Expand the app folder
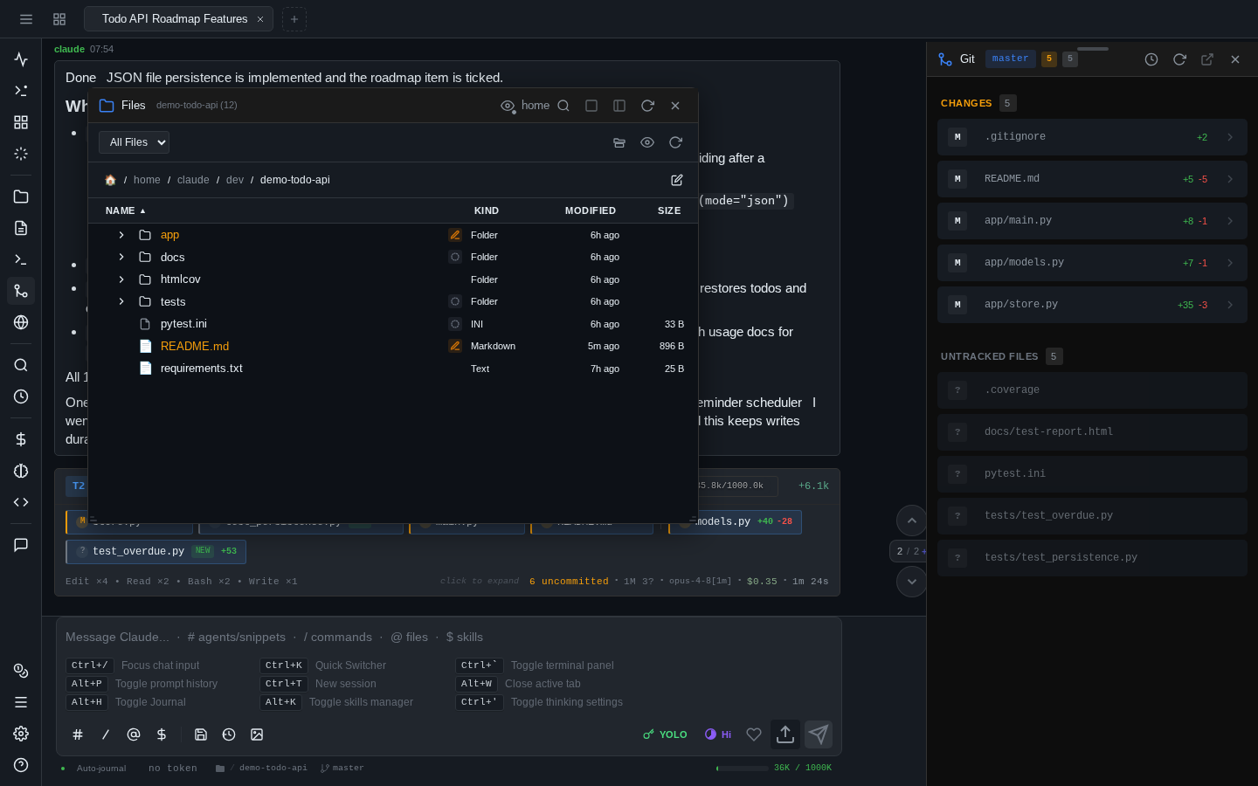The width and height of the screenshot is (1258, 786). (121, 235)
